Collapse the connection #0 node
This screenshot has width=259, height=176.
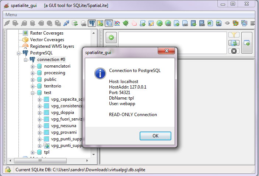[25, 60]
